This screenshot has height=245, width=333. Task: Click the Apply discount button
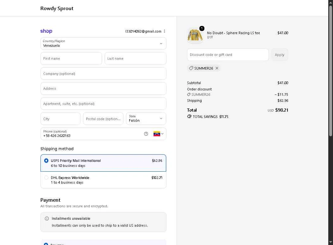[280, 55]
